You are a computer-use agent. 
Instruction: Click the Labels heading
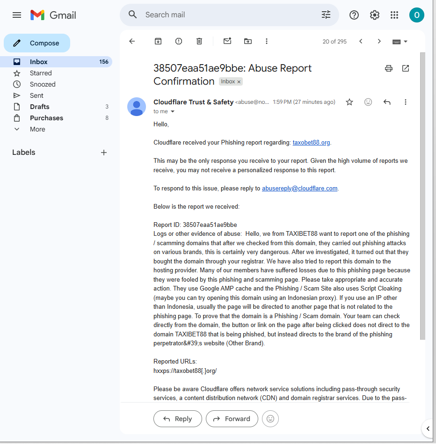click(24, 153)
